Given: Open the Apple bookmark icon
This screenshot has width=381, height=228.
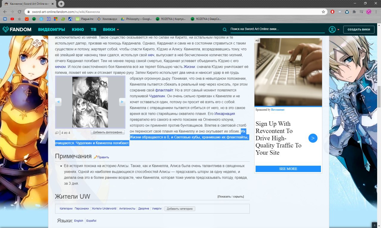Looking at the screenshot, I should pyautogui.click(x=19, y=19).
